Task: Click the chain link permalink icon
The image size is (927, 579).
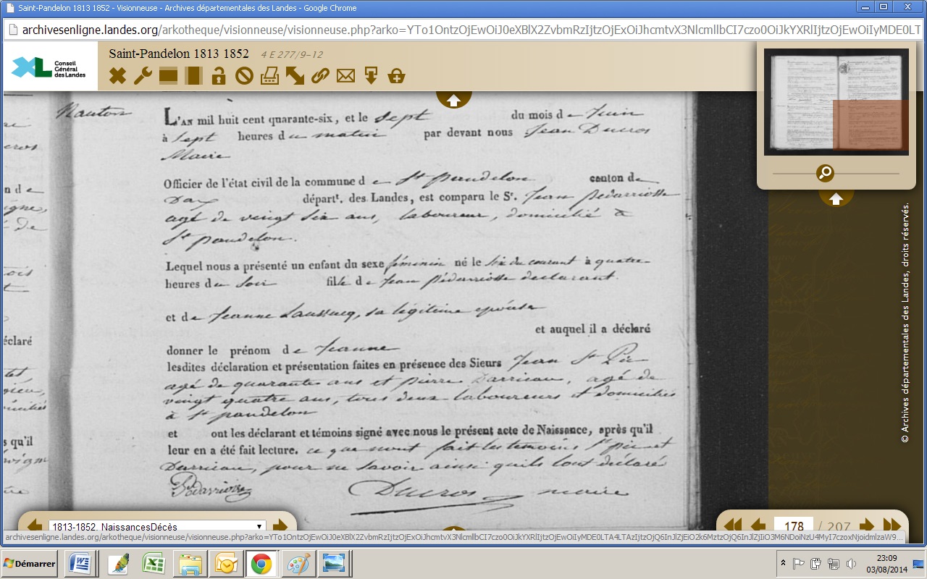Action: tap(320, 75)
